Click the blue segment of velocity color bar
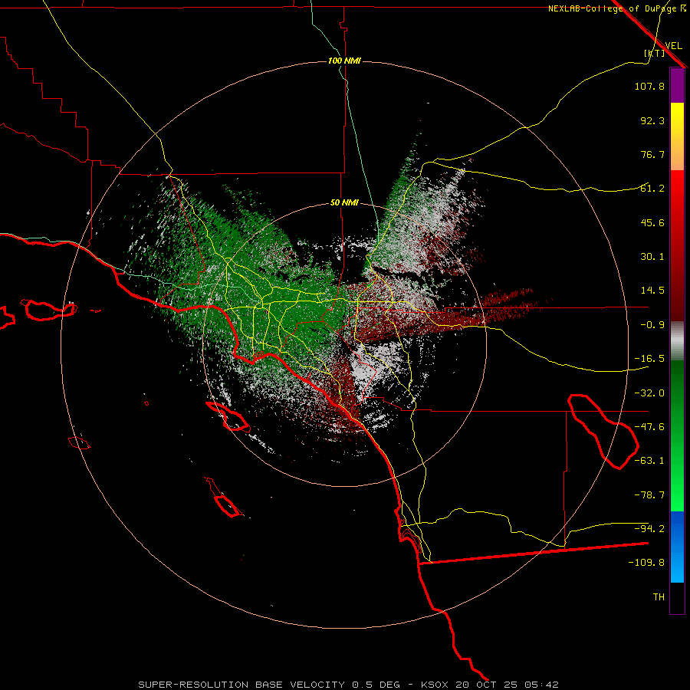 (x=677, y=547)
